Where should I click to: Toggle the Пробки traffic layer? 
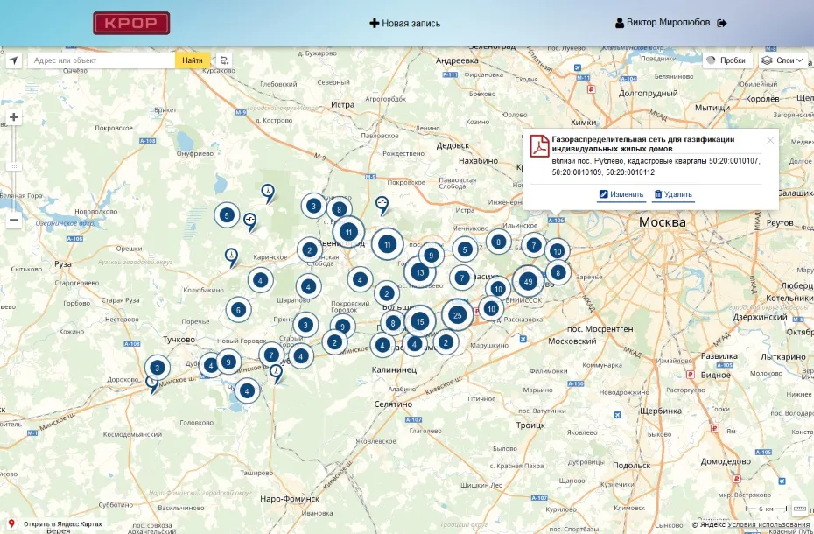(x=726, y=60)
